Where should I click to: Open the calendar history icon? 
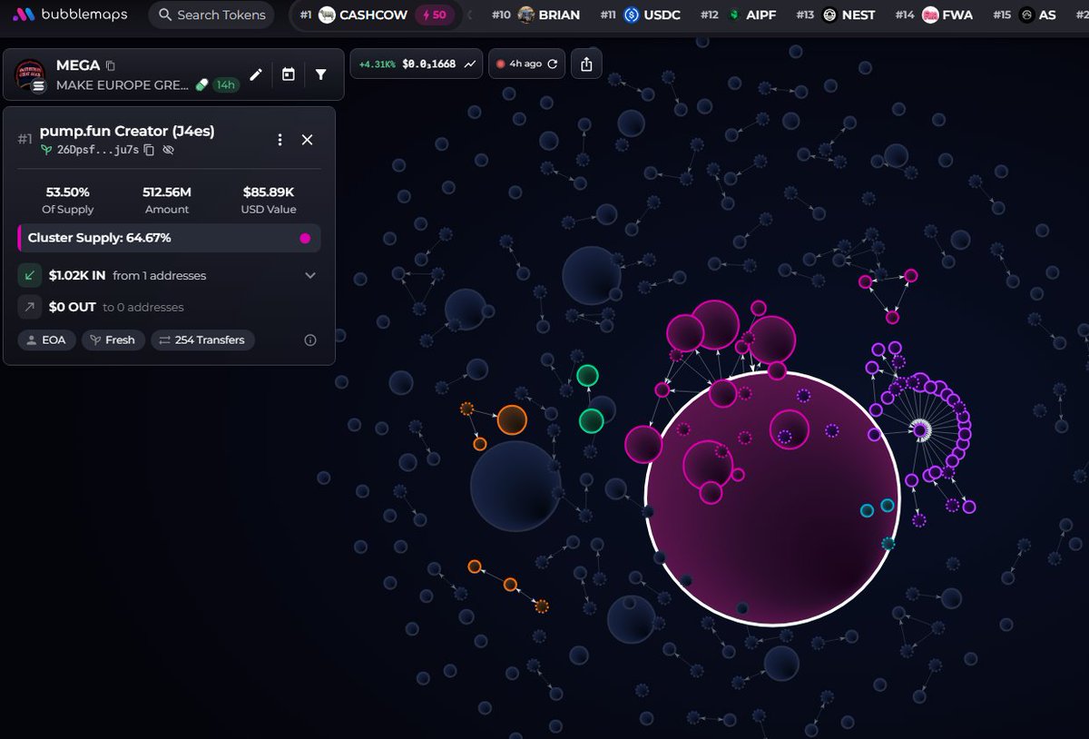pos(289,74)
